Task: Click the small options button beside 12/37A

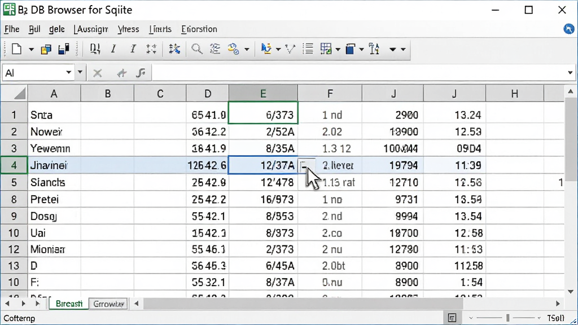Action: [x=306, y=165]
